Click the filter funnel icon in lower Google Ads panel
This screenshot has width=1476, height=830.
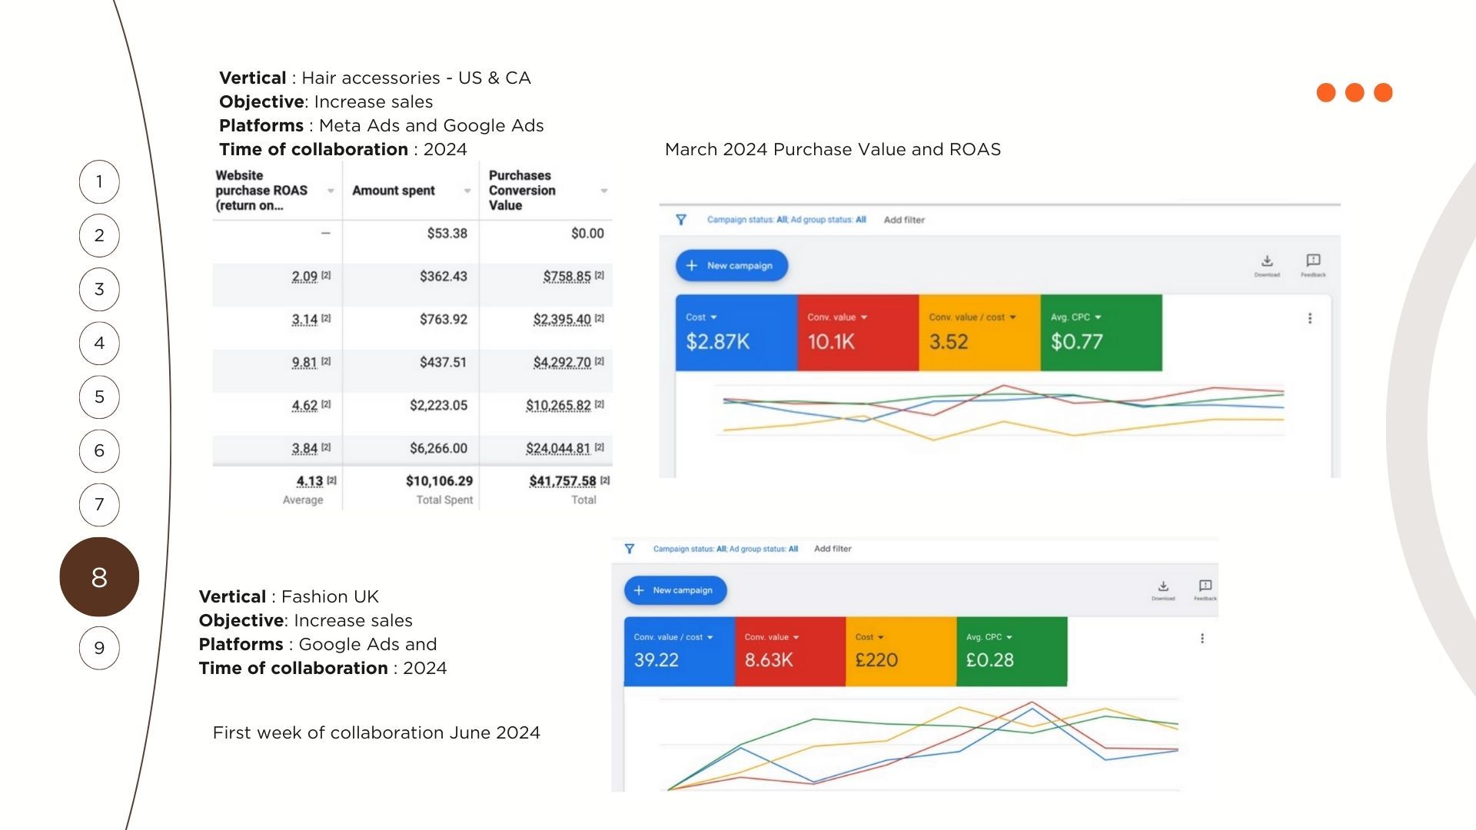coord(630,549)
